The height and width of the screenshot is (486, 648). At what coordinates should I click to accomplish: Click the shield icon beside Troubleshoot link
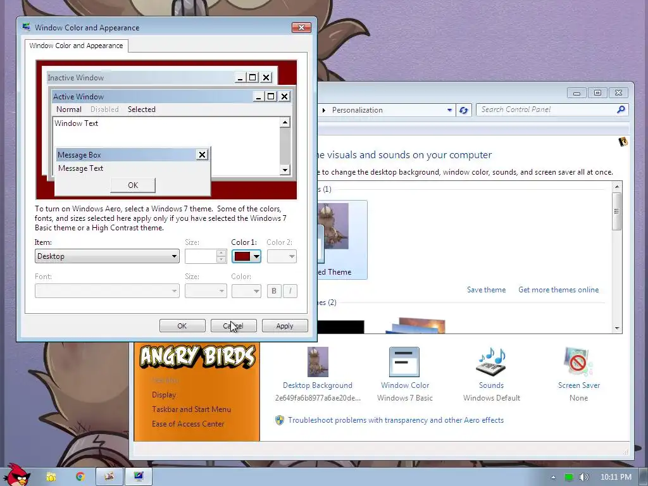click(x=280, y=420)
